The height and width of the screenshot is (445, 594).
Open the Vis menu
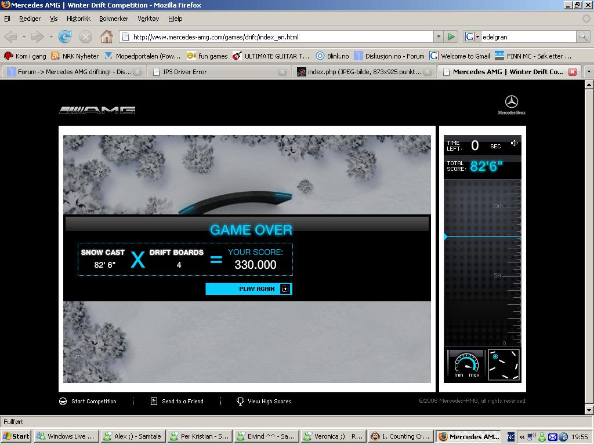pos(54,19)
